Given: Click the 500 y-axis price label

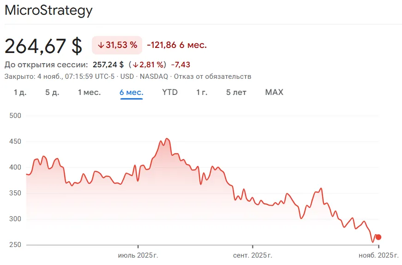Looking at the screenshot, I should coord(16,116).
